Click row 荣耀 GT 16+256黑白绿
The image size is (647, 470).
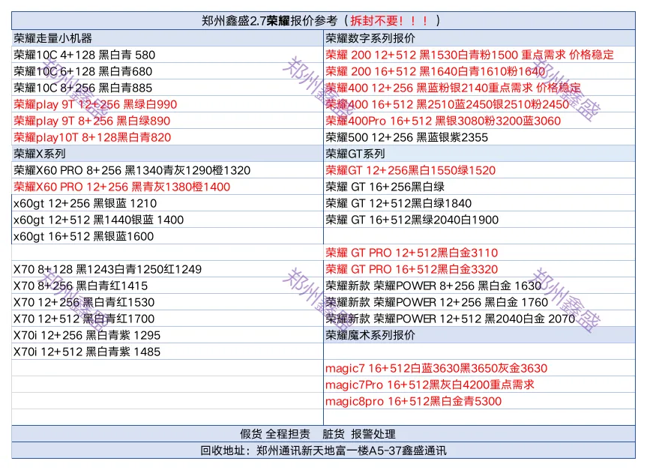(480, 187)
